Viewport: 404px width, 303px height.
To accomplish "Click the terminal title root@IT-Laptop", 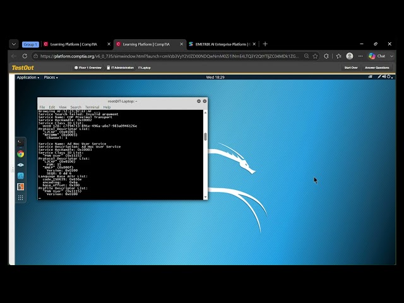I will [122, 101].
